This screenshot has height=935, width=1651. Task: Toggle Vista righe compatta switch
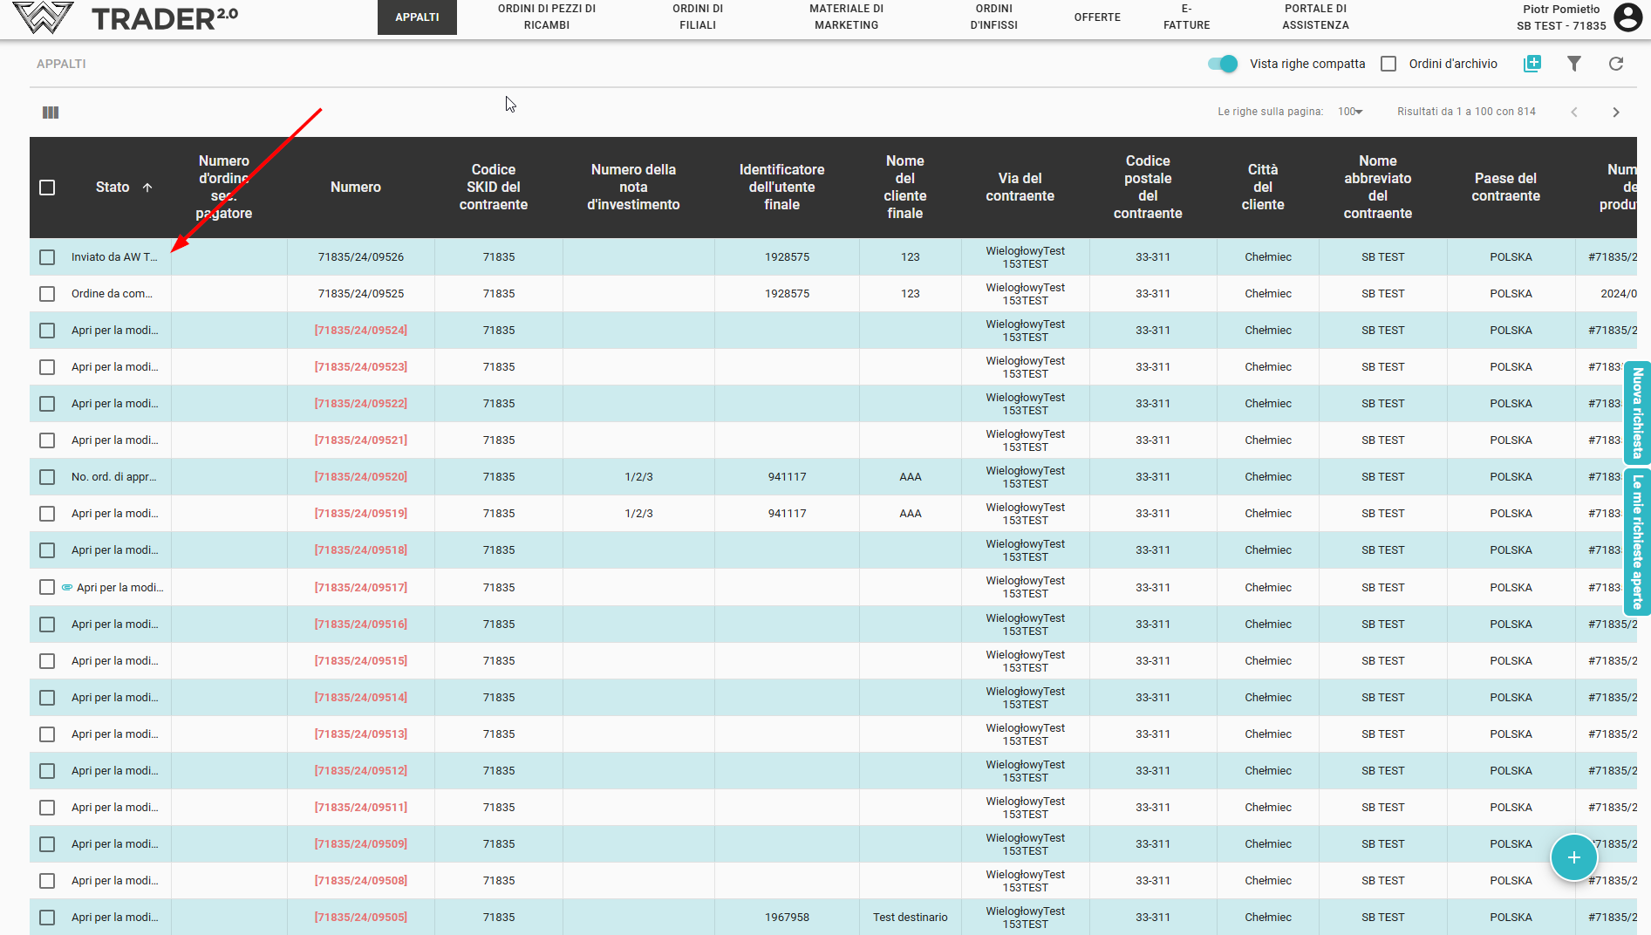[1223, 64]
